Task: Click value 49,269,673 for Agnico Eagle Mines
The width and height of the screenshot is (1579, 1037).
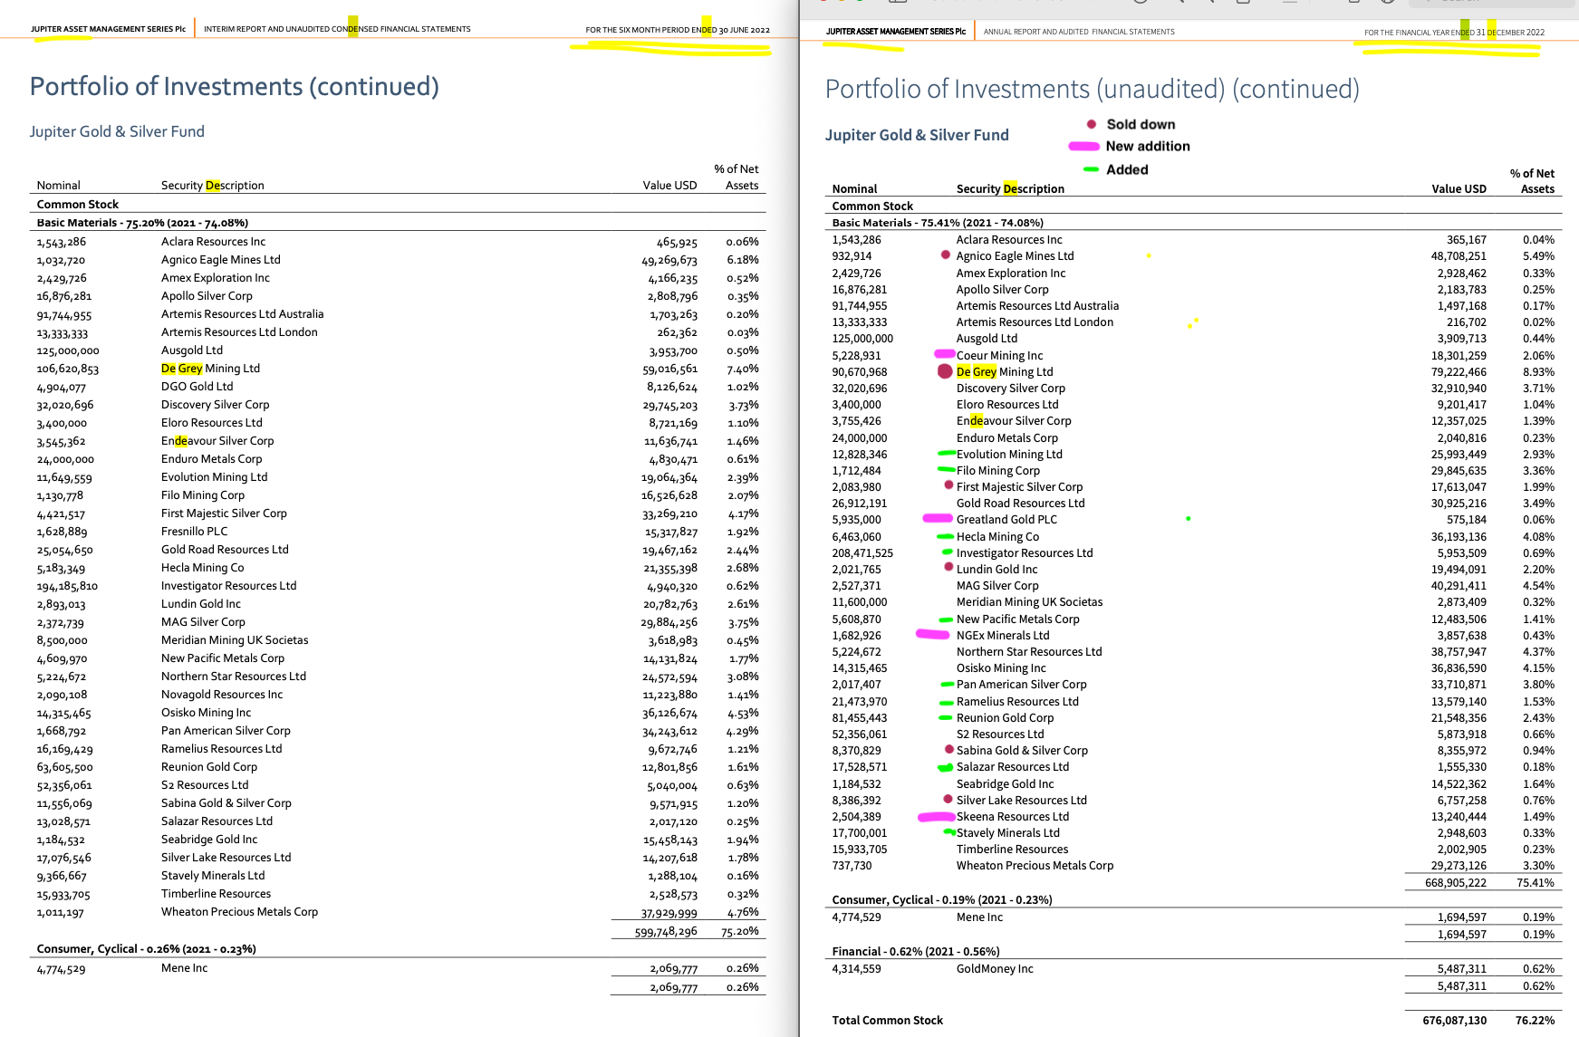Action: click(x=669, y=261)
